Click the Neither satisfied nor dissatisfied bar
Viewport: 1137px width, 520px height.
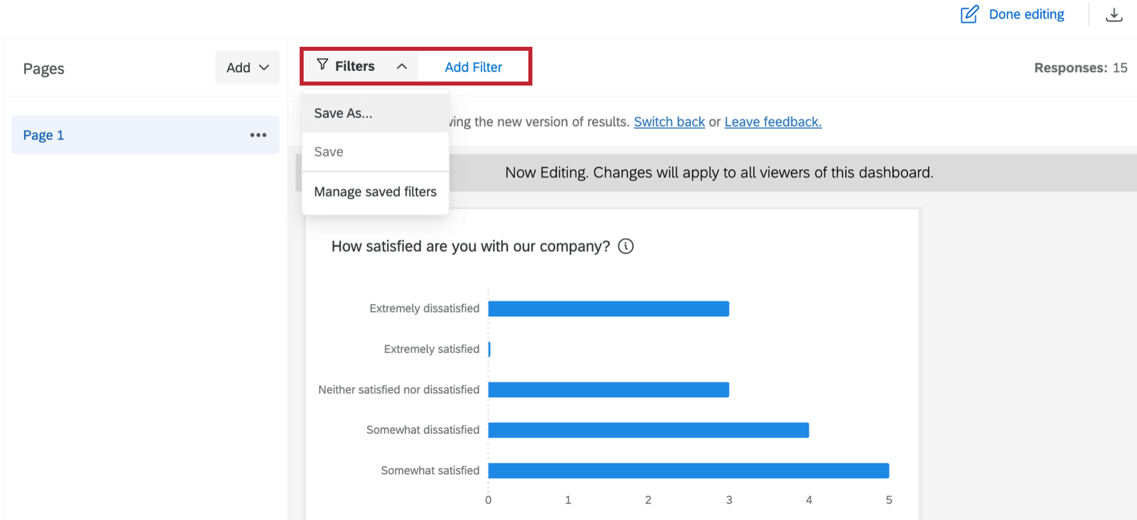point(608,390)
